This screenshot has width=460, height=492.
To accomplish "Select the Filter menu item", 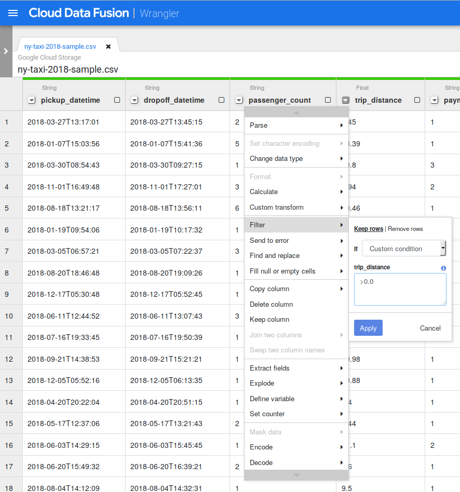I will pyautogui.click(x=296, y=225).
